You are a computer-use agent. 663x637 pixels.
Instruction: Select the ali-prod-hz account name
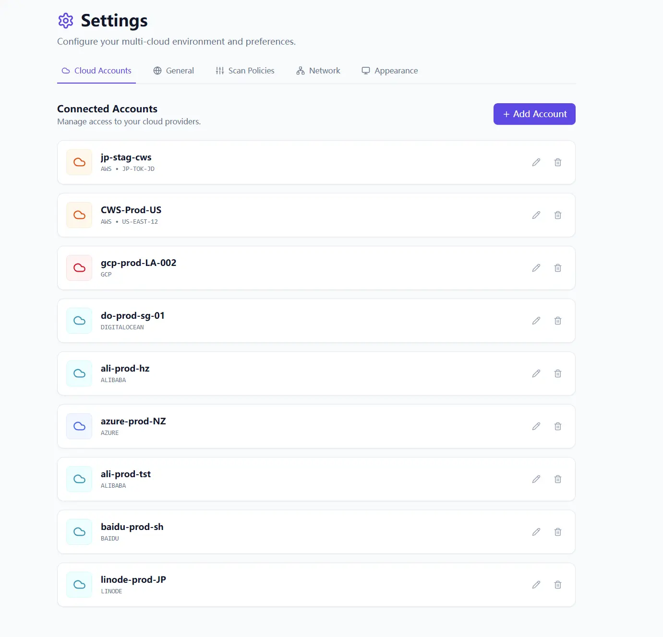[125, 369]
